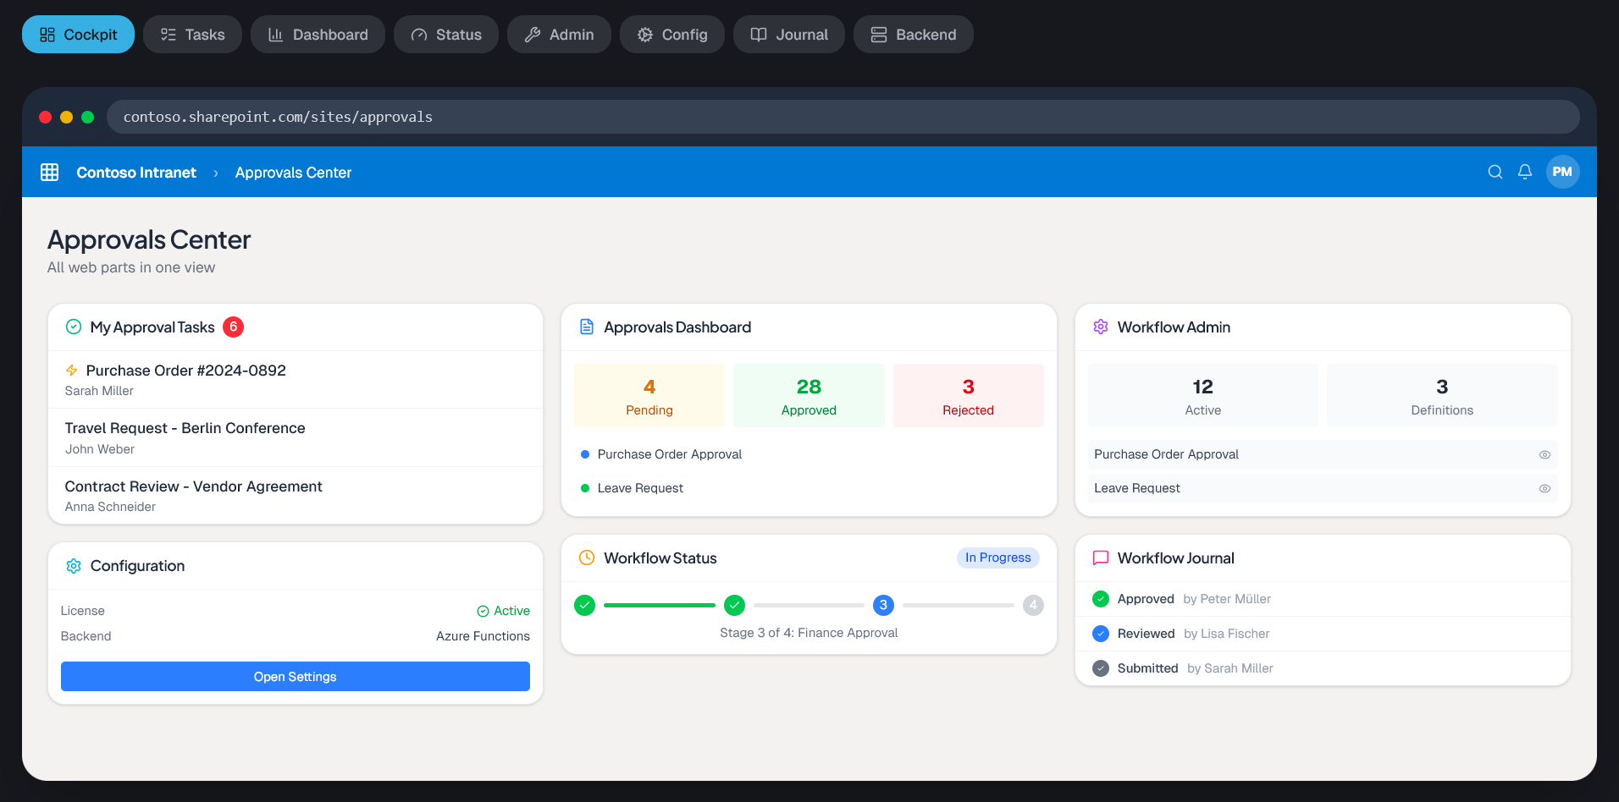
Task: Click the search icon in the blue header
Action: (1495, 172)
